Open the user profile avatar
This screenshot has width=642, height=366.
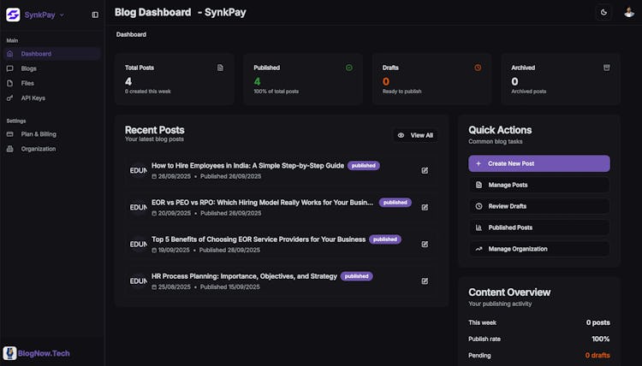click(630, 12)
